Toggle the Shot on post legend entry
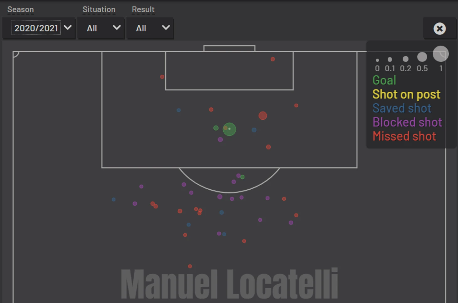Image resolution: width=458 pixels, height=303 pixels. click(406, 94)
